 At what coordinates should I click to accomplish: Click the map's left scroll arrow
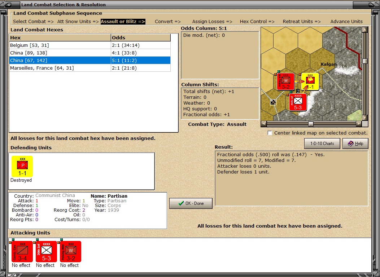point(264,124)
